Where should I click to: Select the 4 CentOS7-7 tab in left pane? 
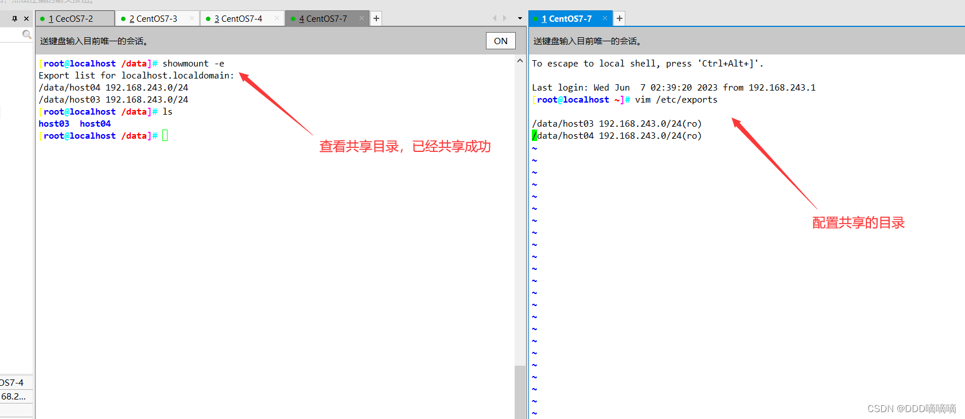tap(326, 18)
